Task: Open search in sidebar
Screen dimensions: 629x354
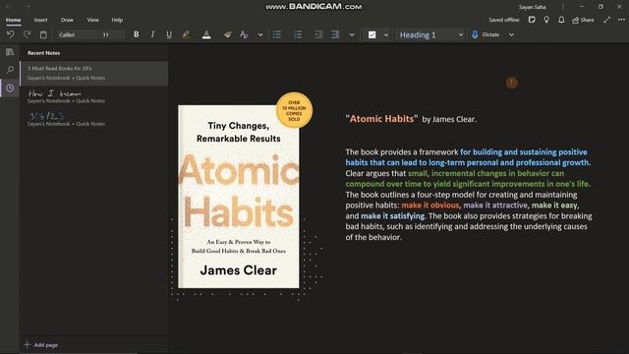Action: 10,70
